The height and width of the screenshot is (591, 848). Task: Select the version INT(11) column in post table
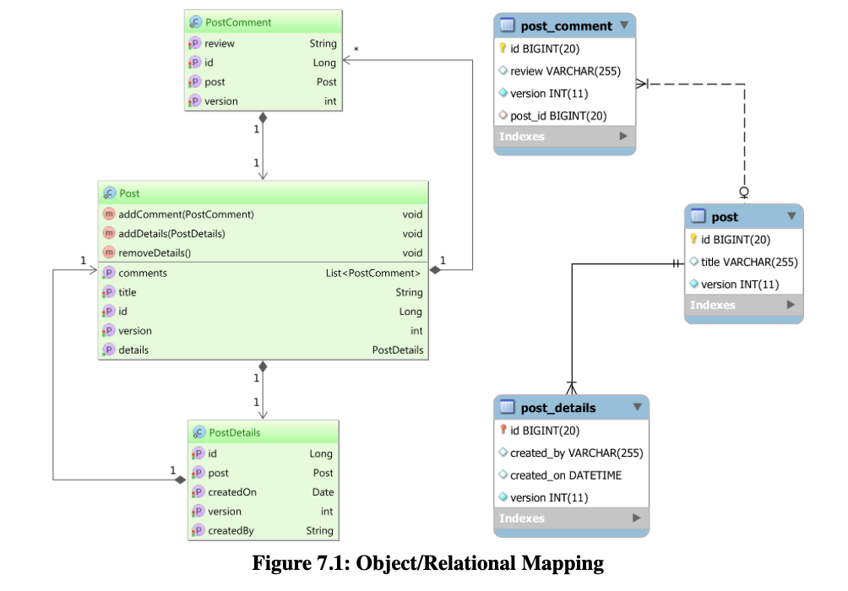click(x=743, y=285)
